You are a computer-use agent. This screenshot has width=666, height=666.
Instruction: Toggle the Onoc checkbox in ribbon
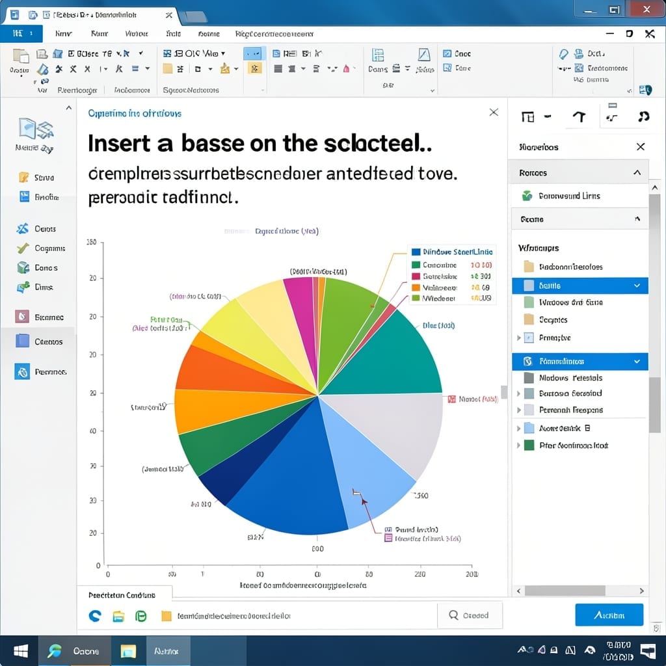447,53
